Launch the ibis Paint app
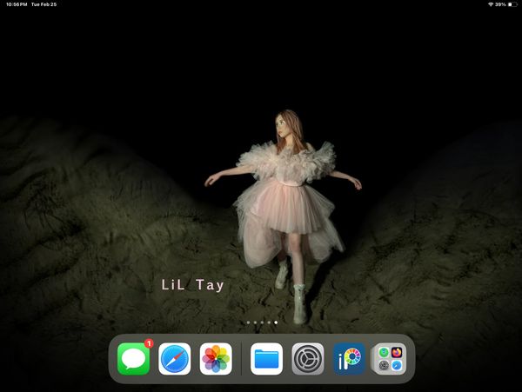This screenshot has height=392, width=522. point(349,359)
